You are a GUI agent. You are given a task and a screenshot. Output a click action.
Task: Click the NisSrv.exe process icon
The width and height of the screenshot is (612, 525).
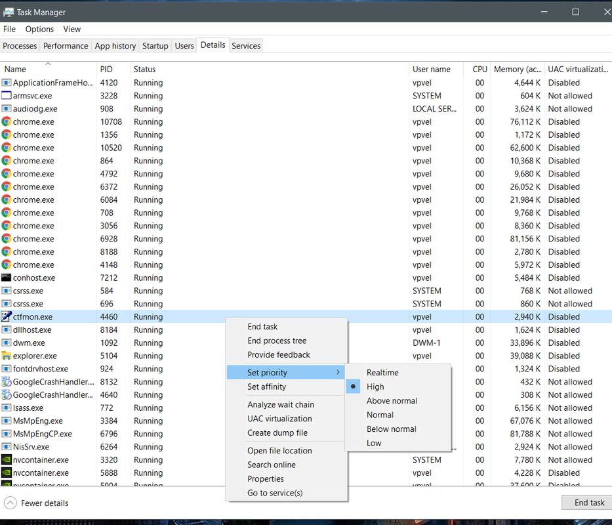pyautogui.click(x=7, y=446)
